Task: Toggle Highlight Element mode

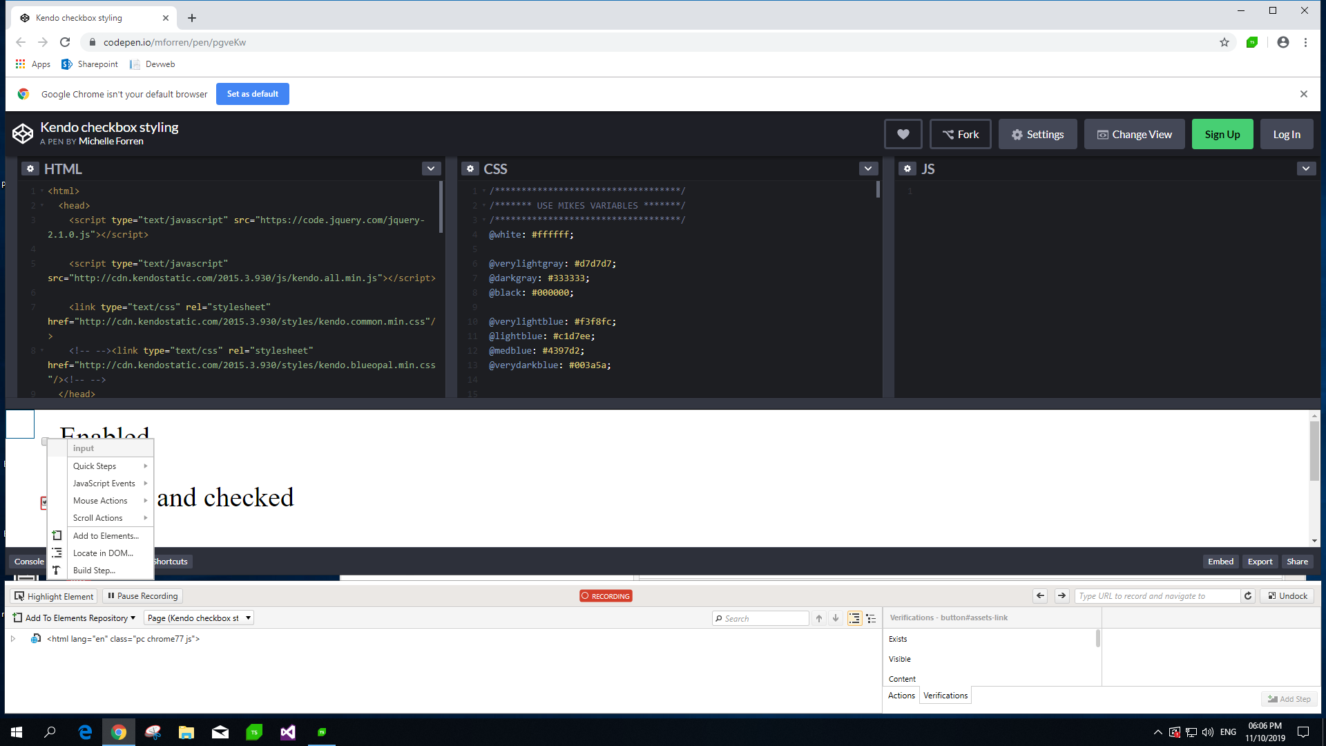Action: [x=54, y=596]
